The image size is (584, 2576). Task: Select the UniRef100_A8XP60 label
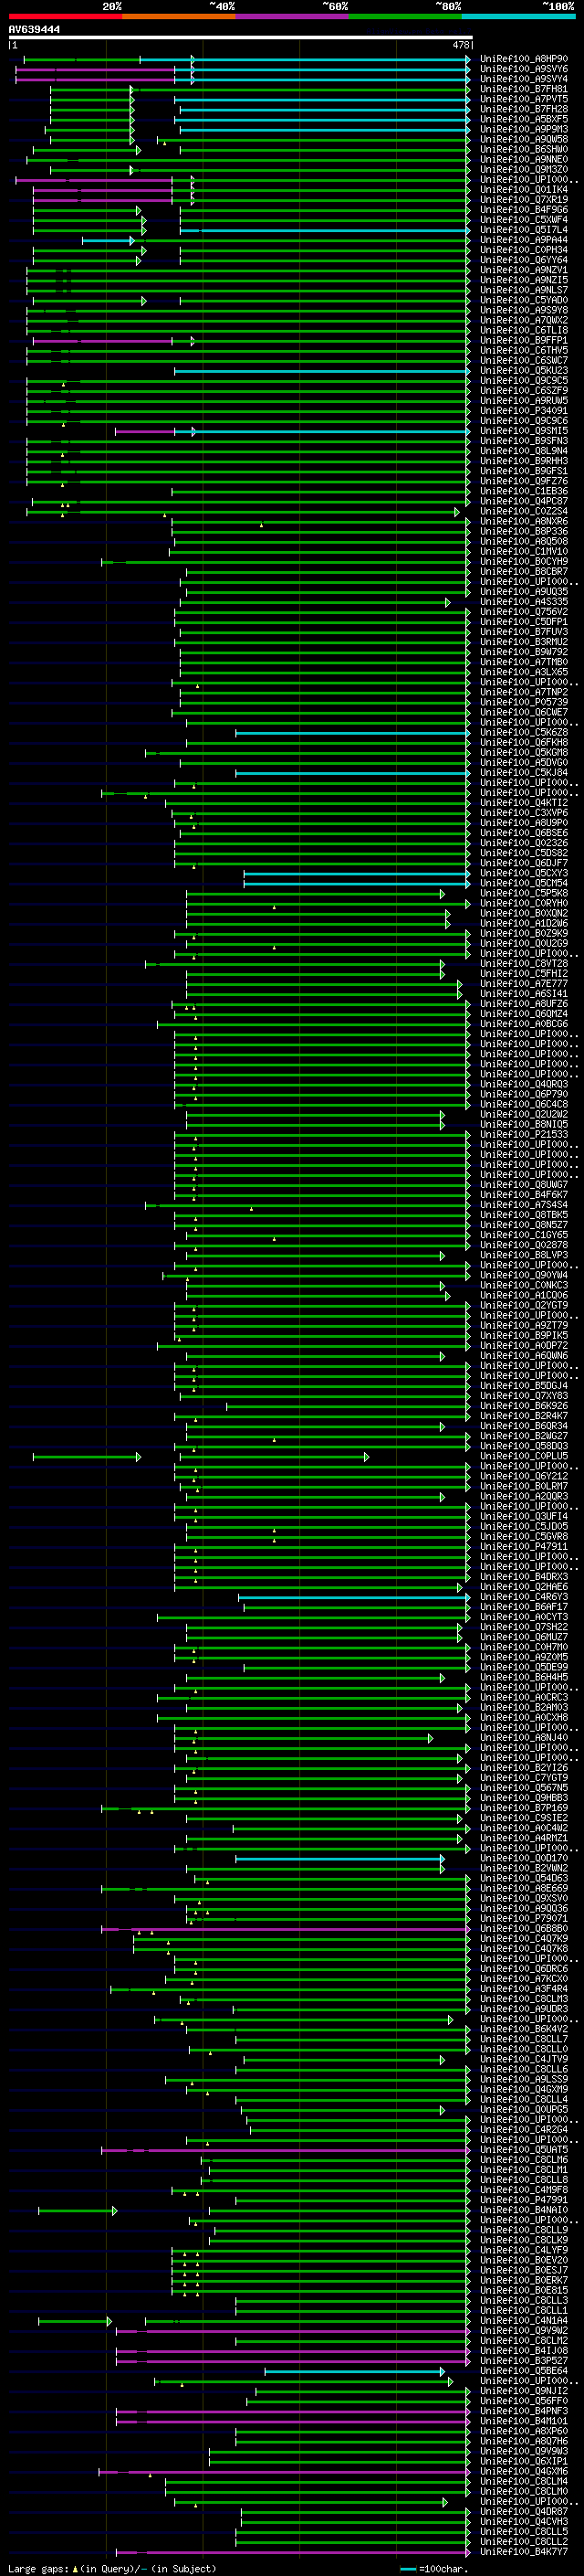click(523, 2431)
